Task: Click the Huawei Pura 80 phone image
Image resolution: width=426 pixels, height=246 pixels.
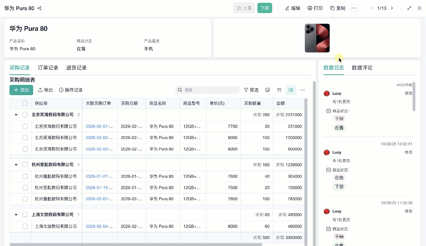Action: [317, 38]
